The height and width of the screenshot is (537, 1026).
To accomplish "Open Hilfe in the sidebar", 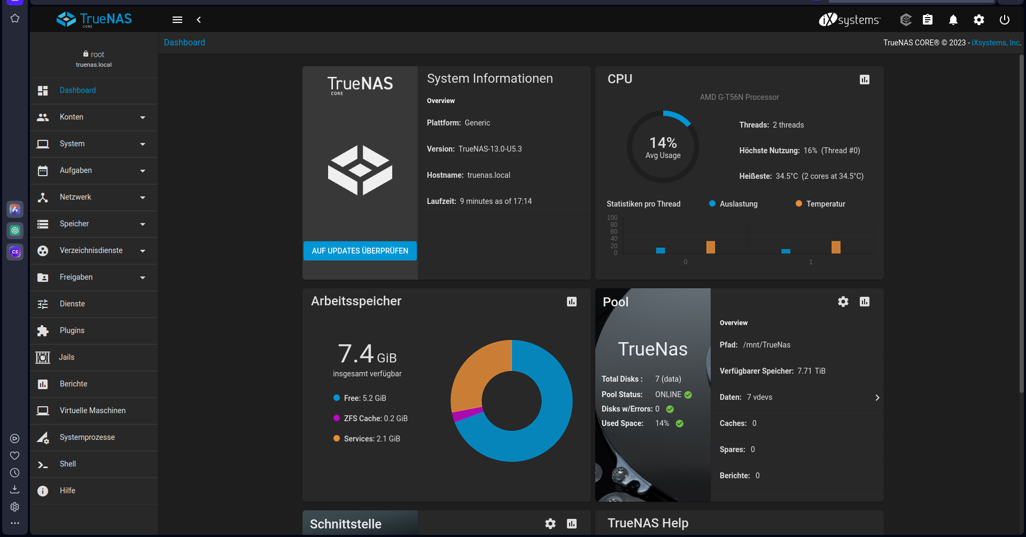I will [x=94, y=491].
